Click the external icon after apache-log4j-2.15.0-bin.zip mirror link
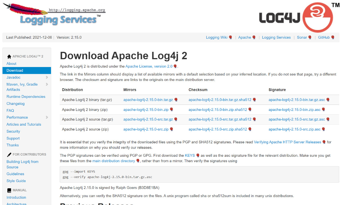The height and width of the screenshot is (205, 340). [x=171, y=110]
